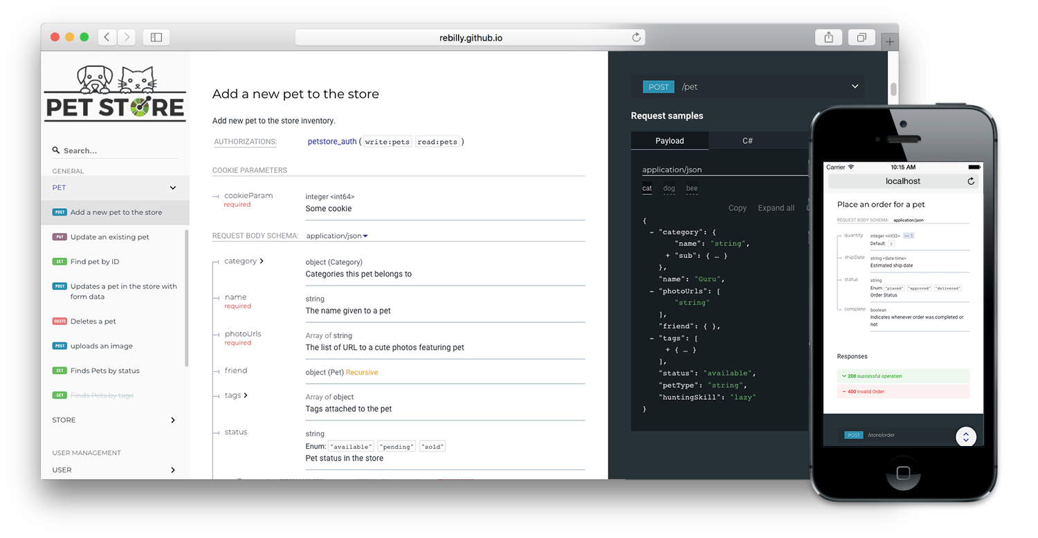The image size is (1038, 538).
Task: Click the Expand all button
Action: point(778,207)
